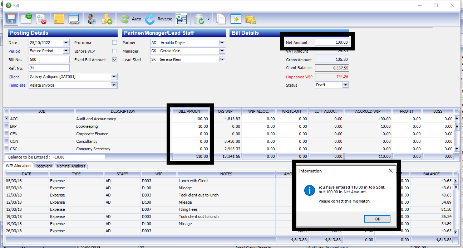463x248 pixels.
Task: Toggle the Proforma checkbox
Action: tap(114, 43)
